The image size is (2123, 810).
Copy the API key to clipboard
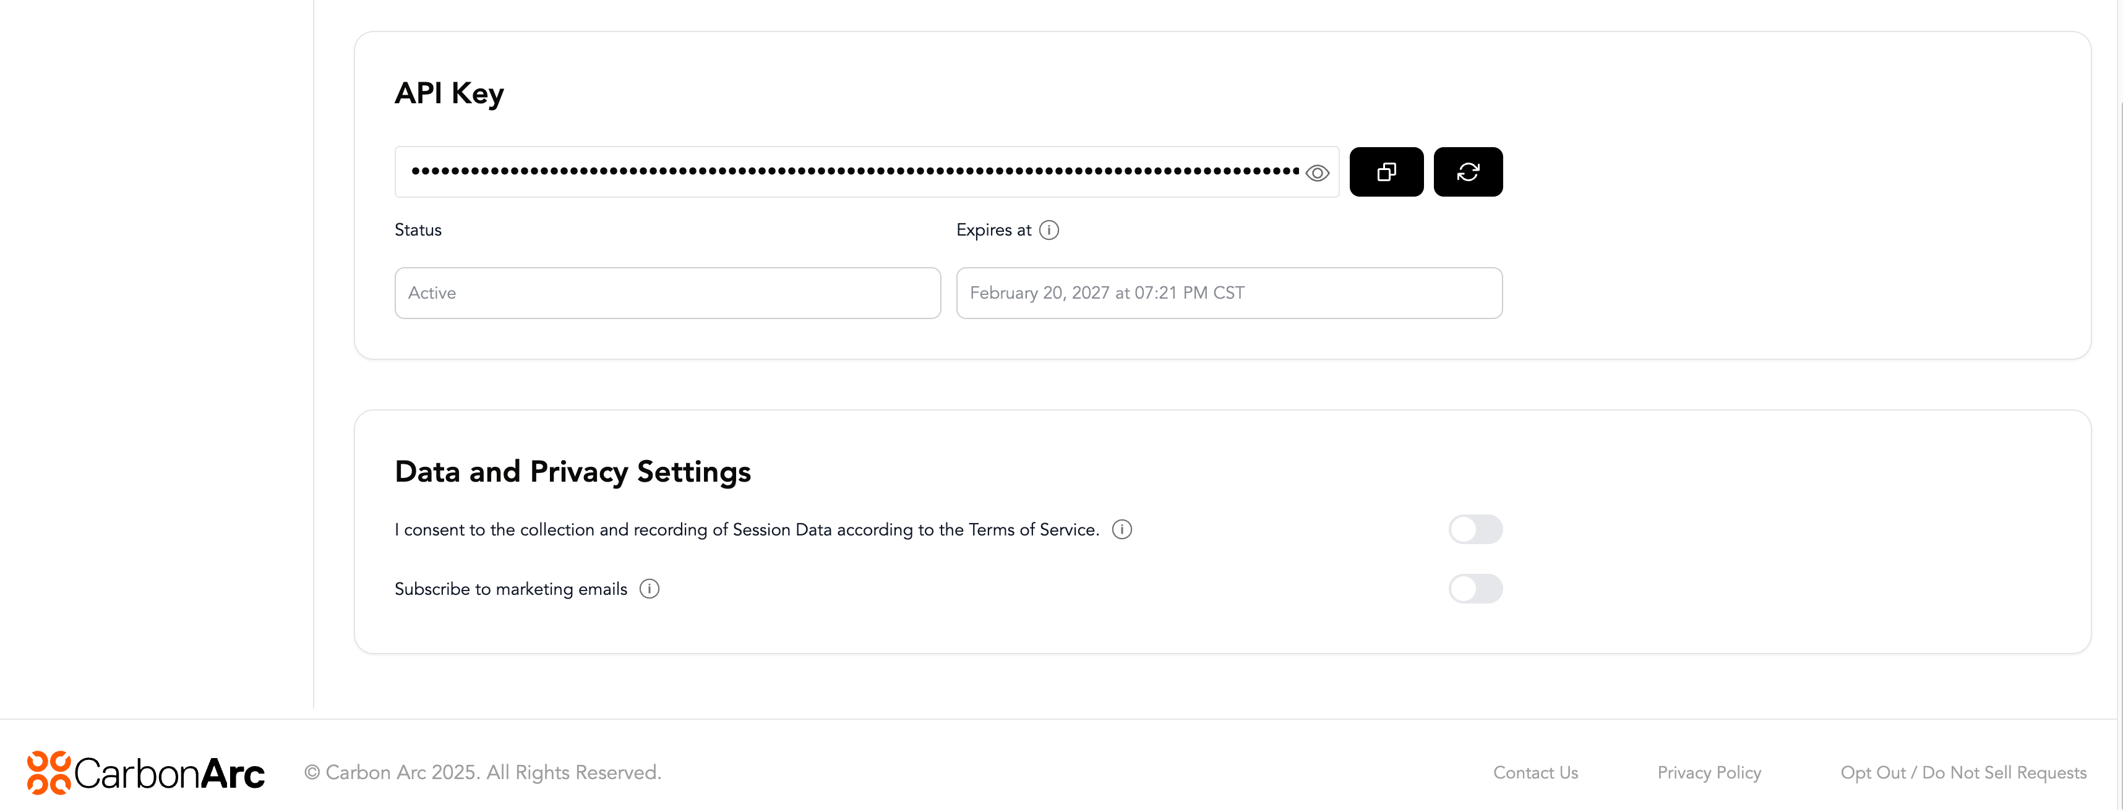(1386, 173)
